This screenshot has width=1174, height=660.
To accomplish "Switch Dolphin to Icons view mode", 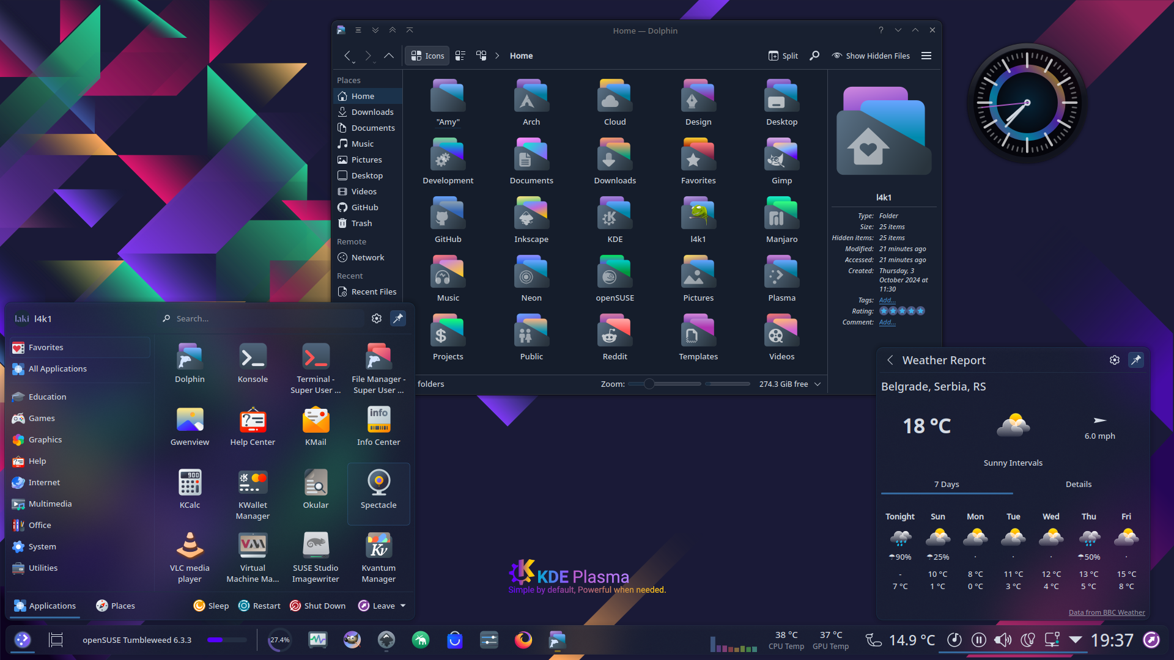I will (427, 56).
